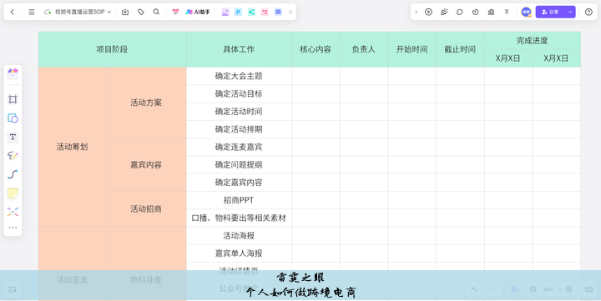Select the 活动方案 cell
This screenshot has width=601, height=301.
[146, 103]
